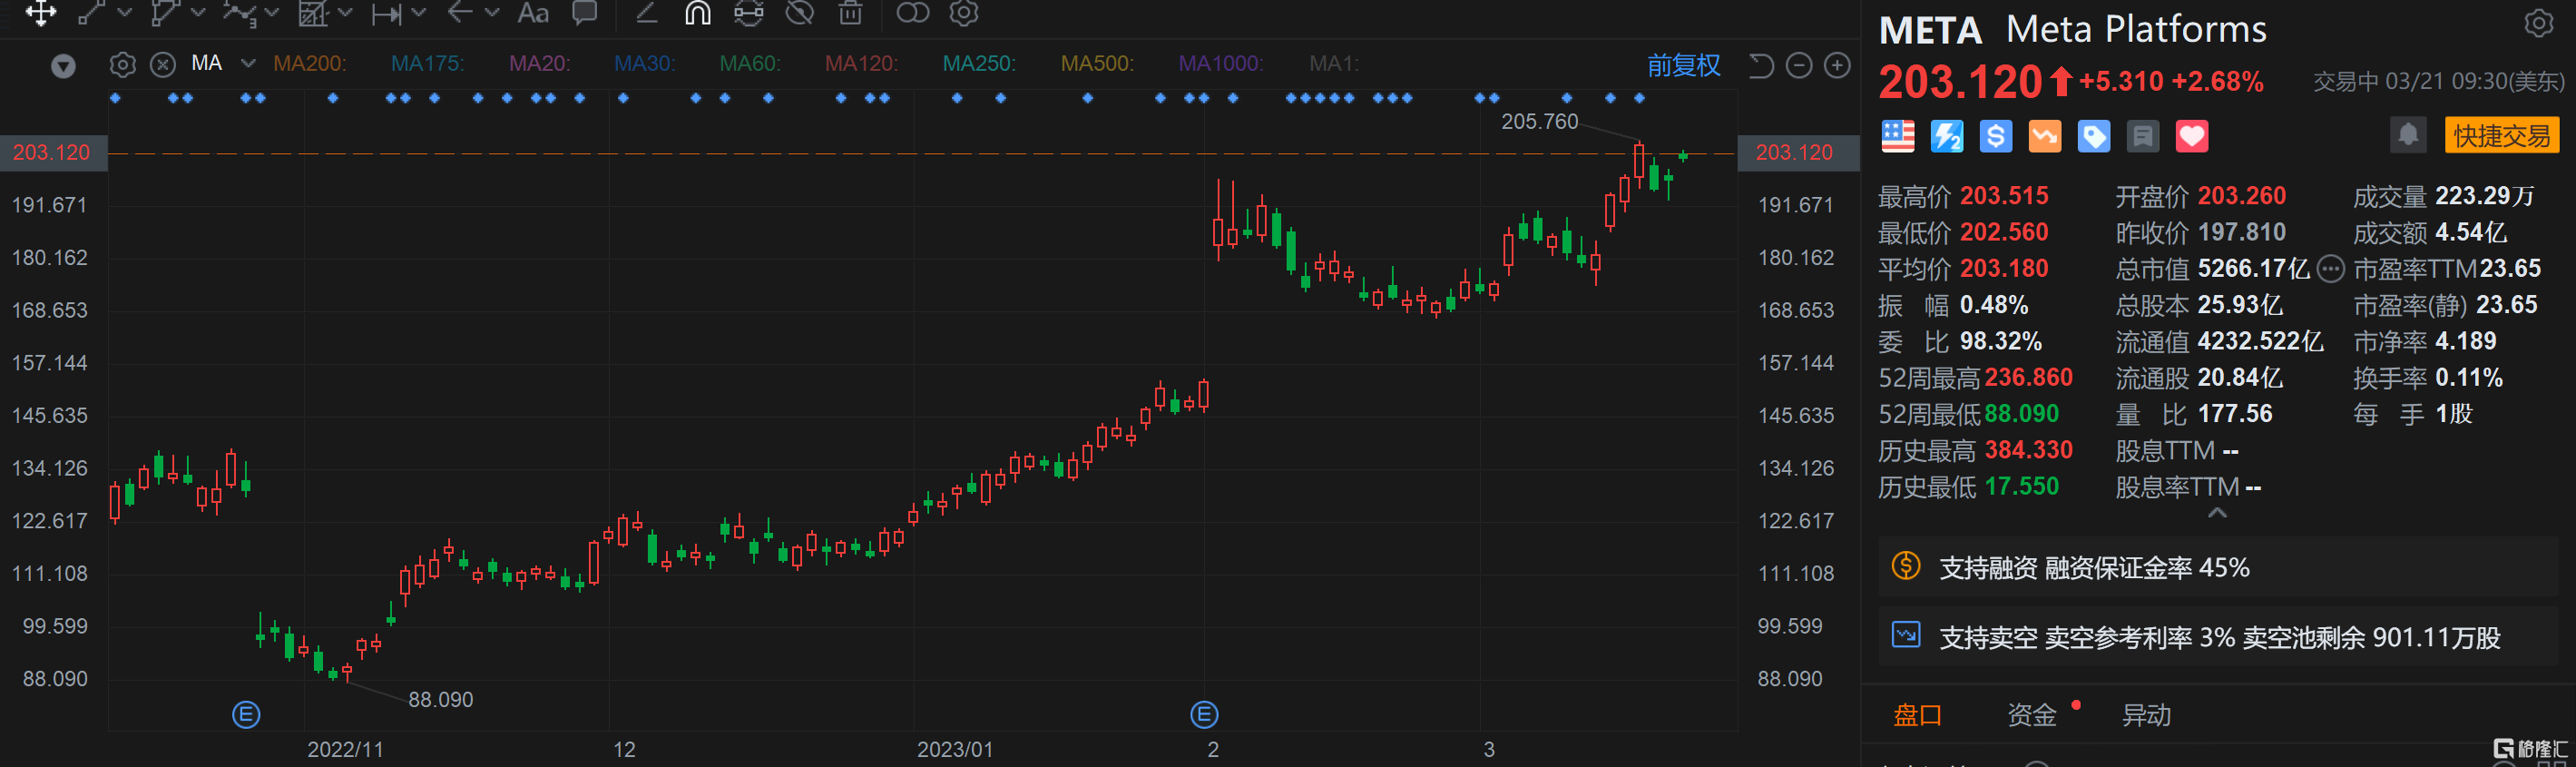Expand the wave pattern tool dropdown
Image resolution: width=2576 pixels, height=767 pixels.
(x=272, y=13)
